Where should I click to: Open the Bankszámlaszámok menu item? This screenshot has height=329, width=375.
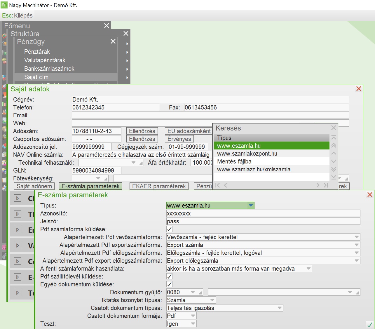pos(49,69)
